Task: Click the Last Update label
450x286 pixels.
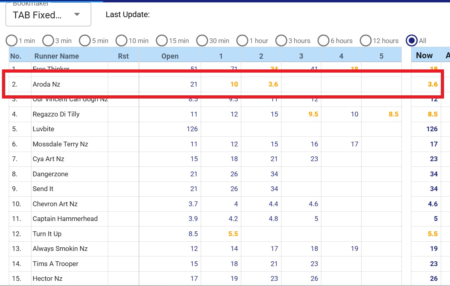Action: click(128, 14)
